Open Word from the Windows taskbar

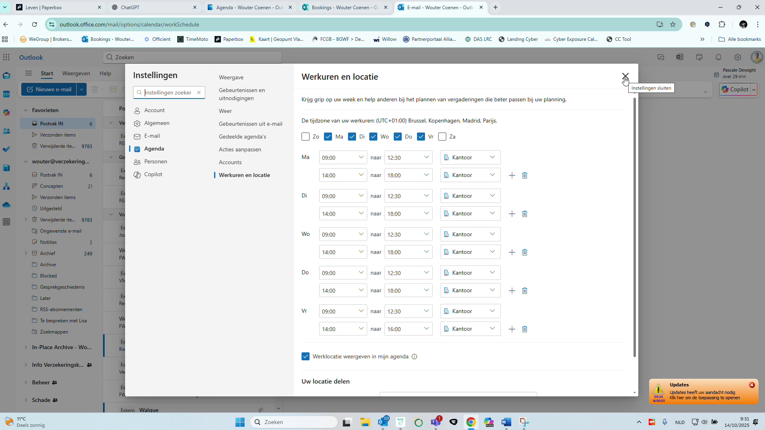pyautogui.click(x=506, y=422)
